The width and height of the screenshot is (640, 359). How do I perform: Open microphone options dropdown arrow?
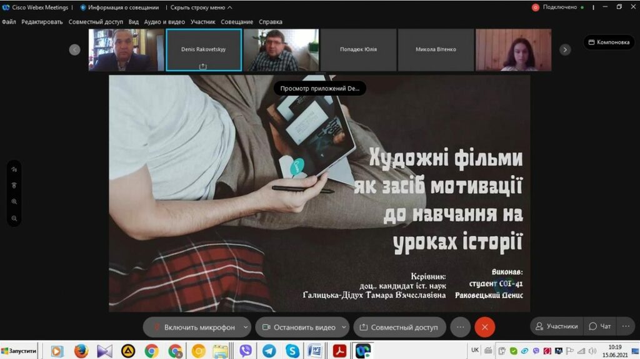click(246, 327)
